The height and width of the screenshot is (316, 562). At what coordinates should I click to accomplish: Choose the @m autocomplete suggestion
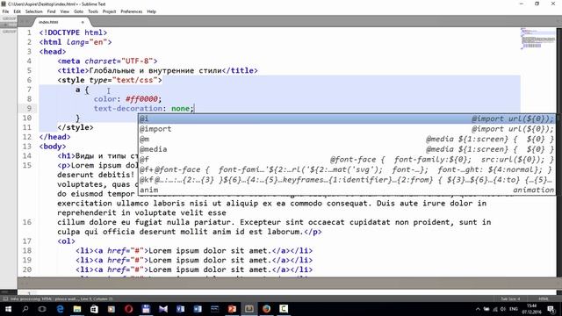347,139
